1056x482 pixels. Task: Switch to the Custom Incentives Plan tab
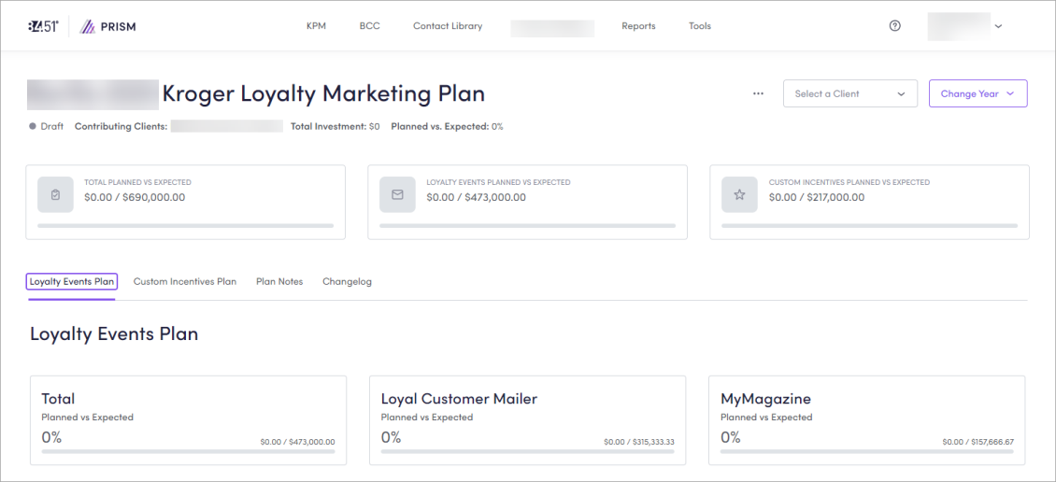coord(185,281)
